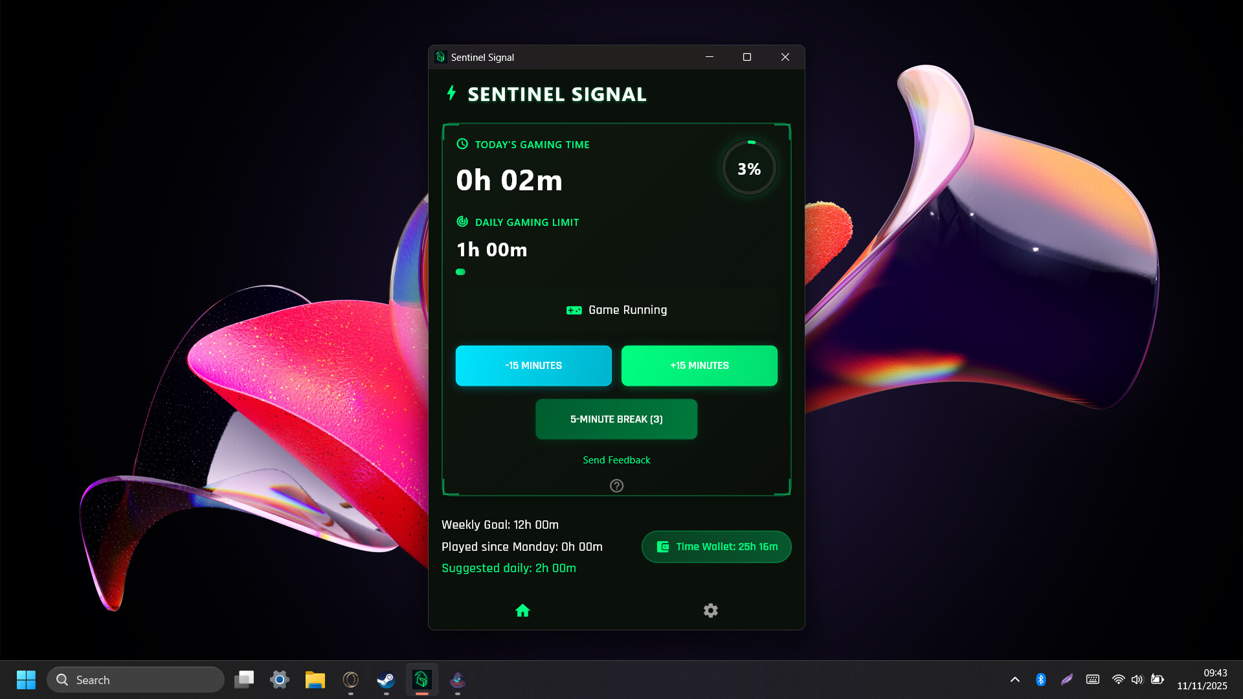The height and width of the screenshot is (699, 1243).
Task: Click the 3% circular progress ring
Action: click(748, 168)
